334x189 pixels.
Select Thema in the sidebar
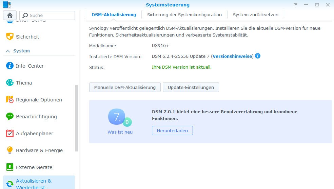click(39, 82)
